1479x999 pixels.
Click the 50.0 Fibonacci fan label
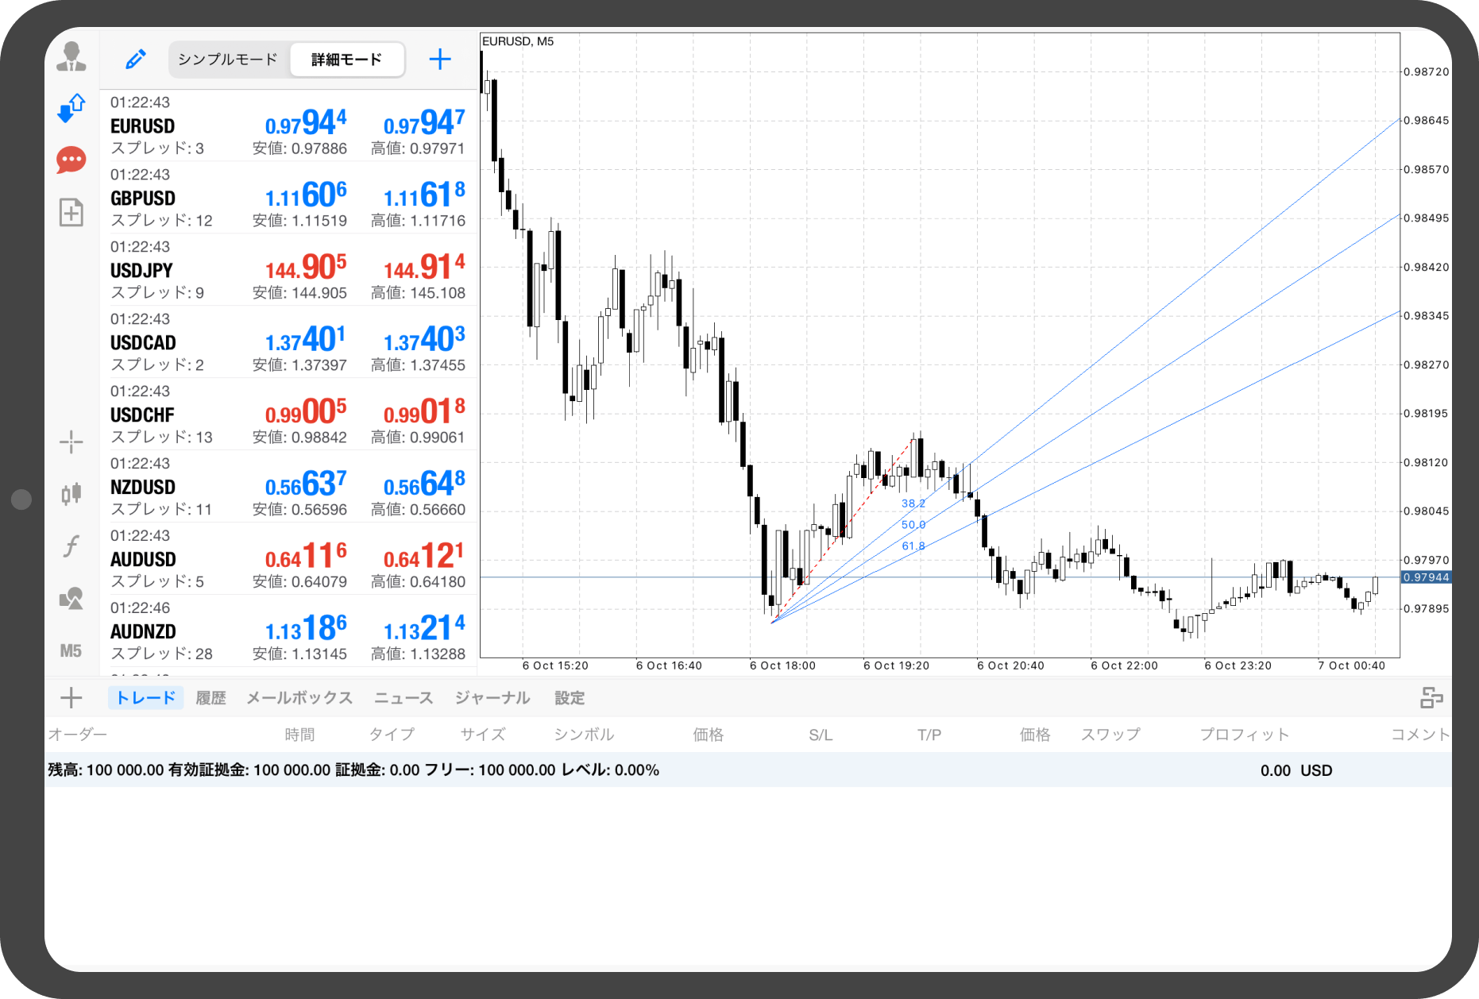pos(913,525)
